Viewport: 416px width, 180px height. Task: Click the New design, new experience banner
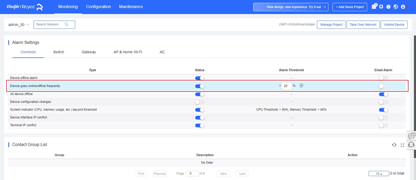(x=291, y=7)
